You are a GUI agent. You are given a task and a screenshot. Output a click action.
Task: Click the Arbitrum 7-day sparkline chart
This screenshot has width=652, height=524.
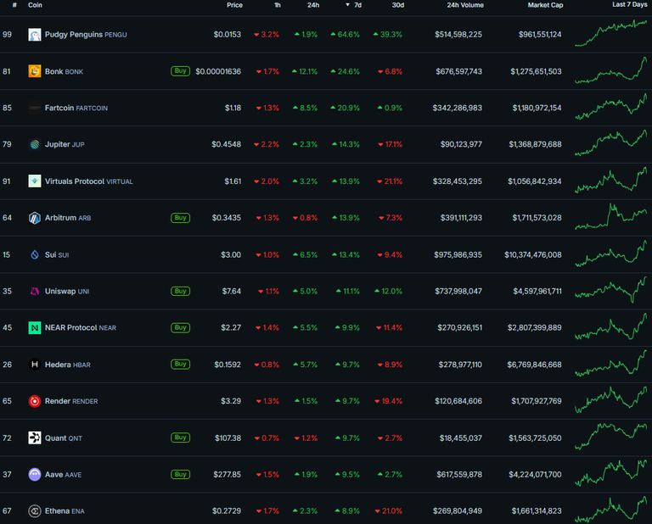(x=611, y=216)
